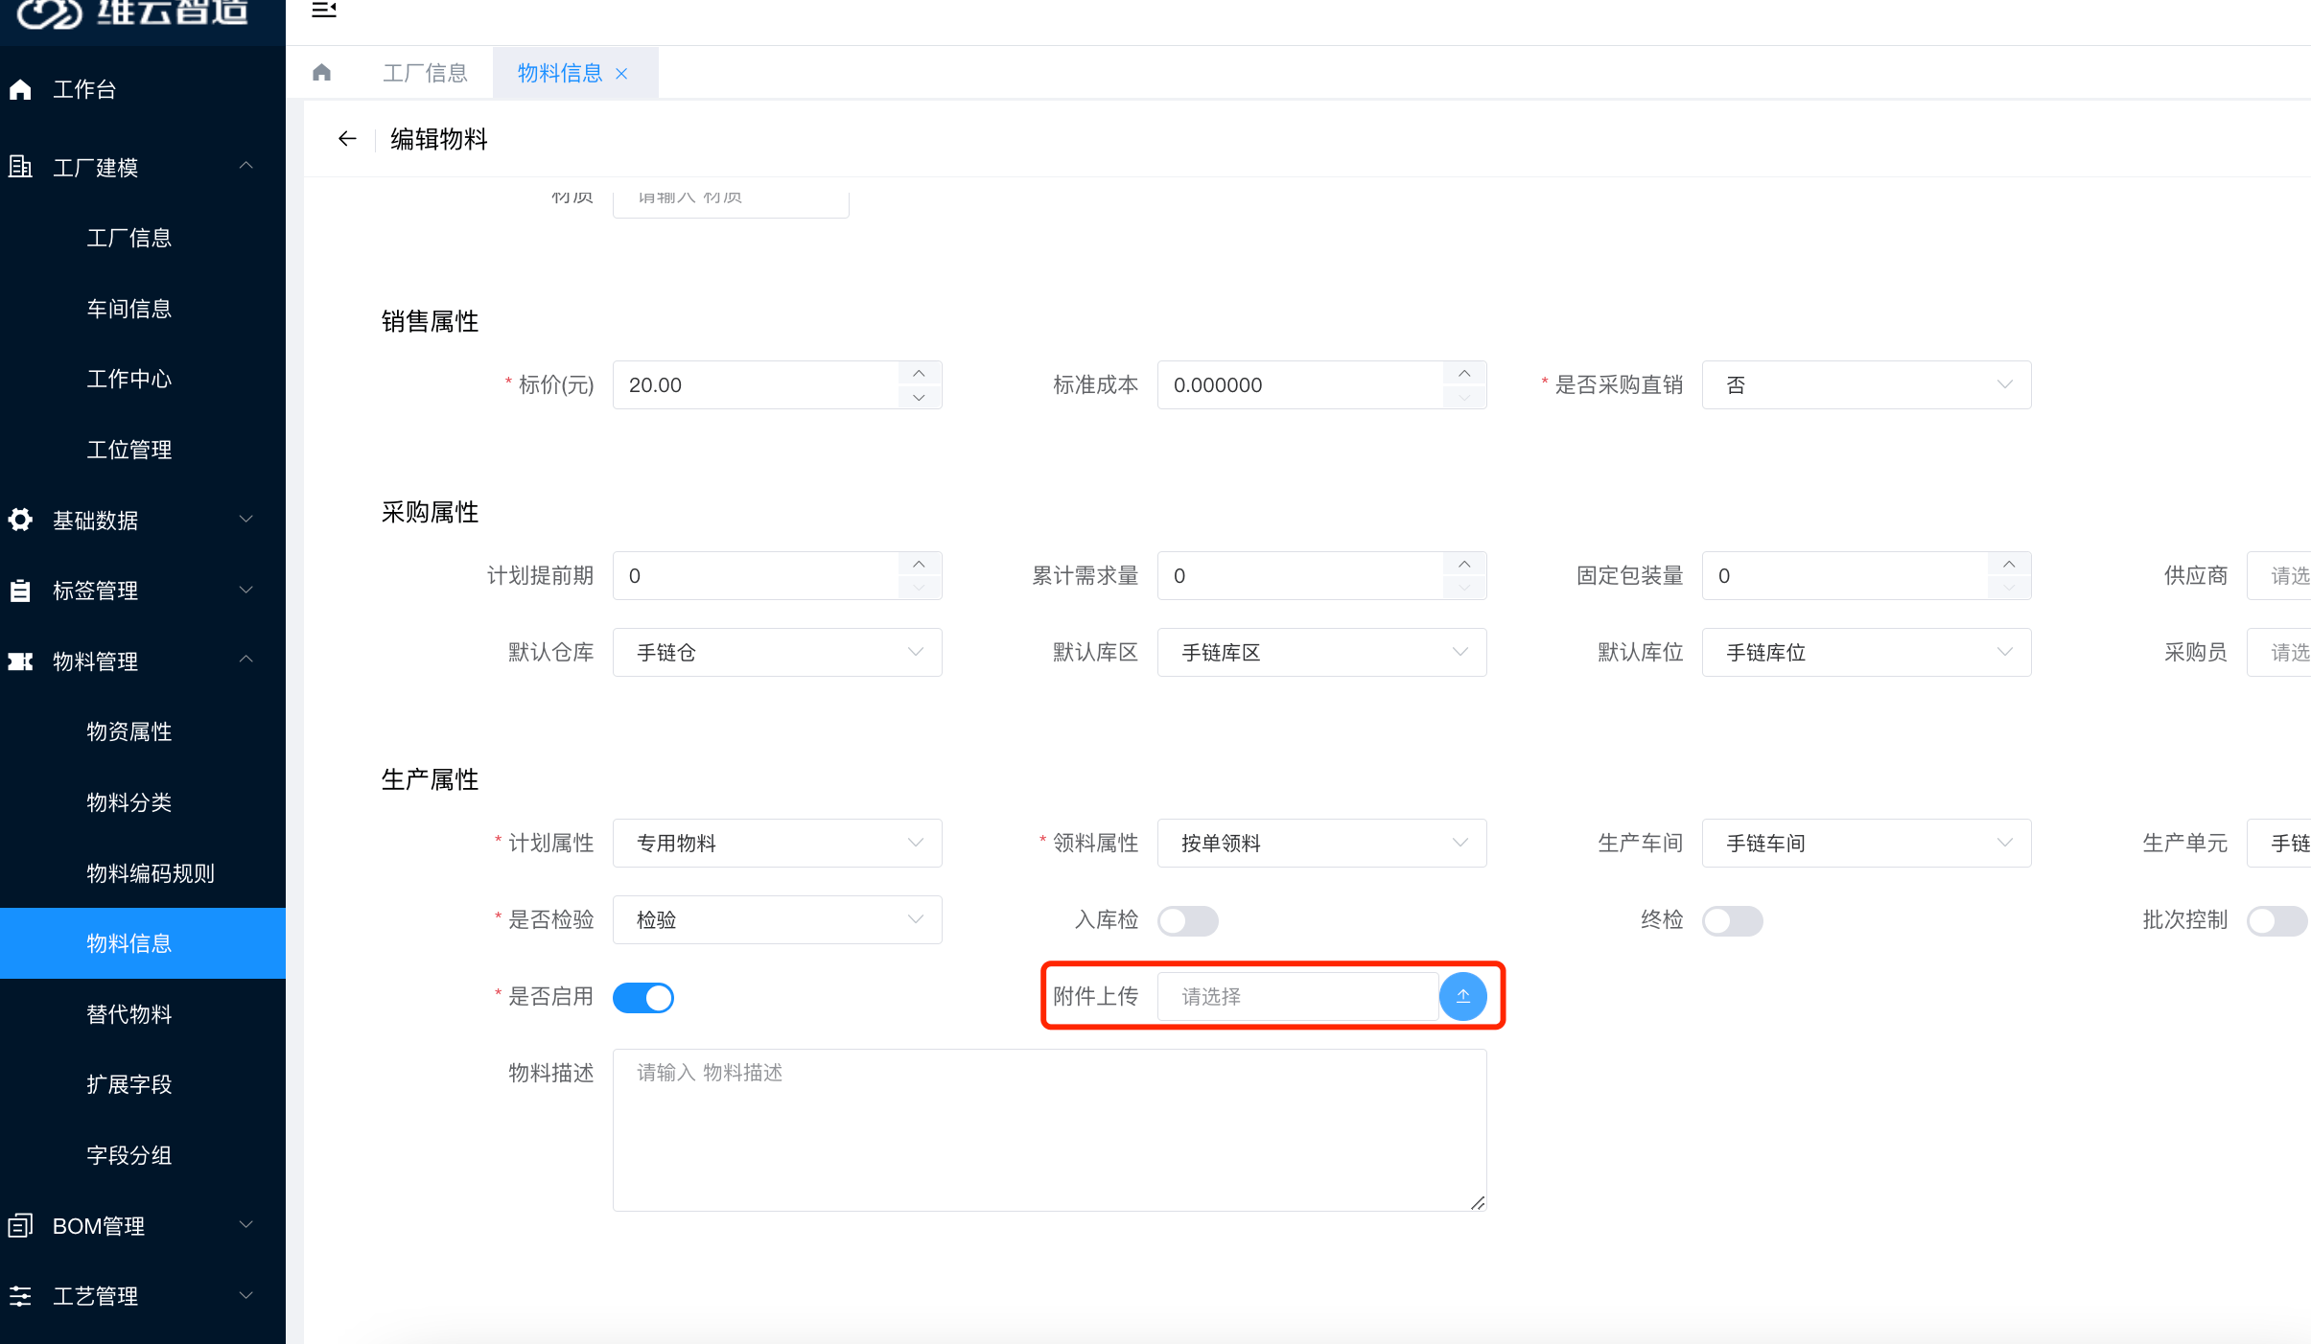Open 车间信息 in sidebar
This screenshot has height=1344, width=2311.
128,309
